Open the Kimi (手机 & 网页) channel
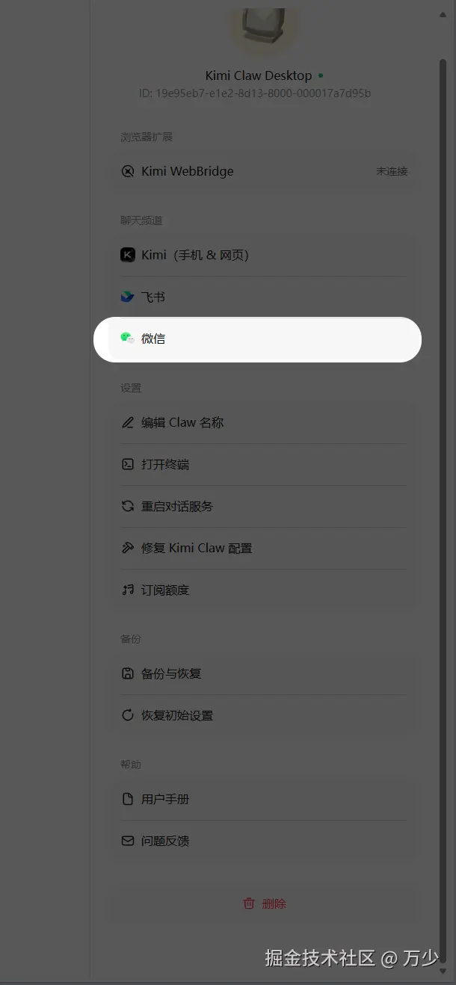The height and width of the screenshot is (985, 456). click(x=264, y=255)
